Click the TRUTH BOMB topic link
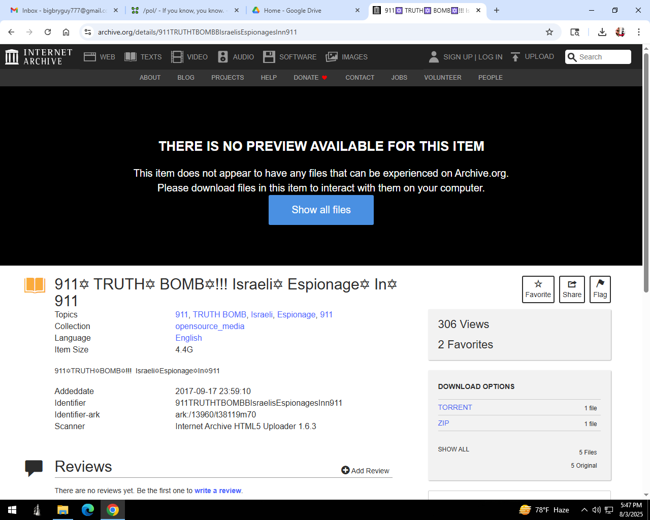Screen dimensions: 650x520 pyautogui.click(x=219, y=315)
